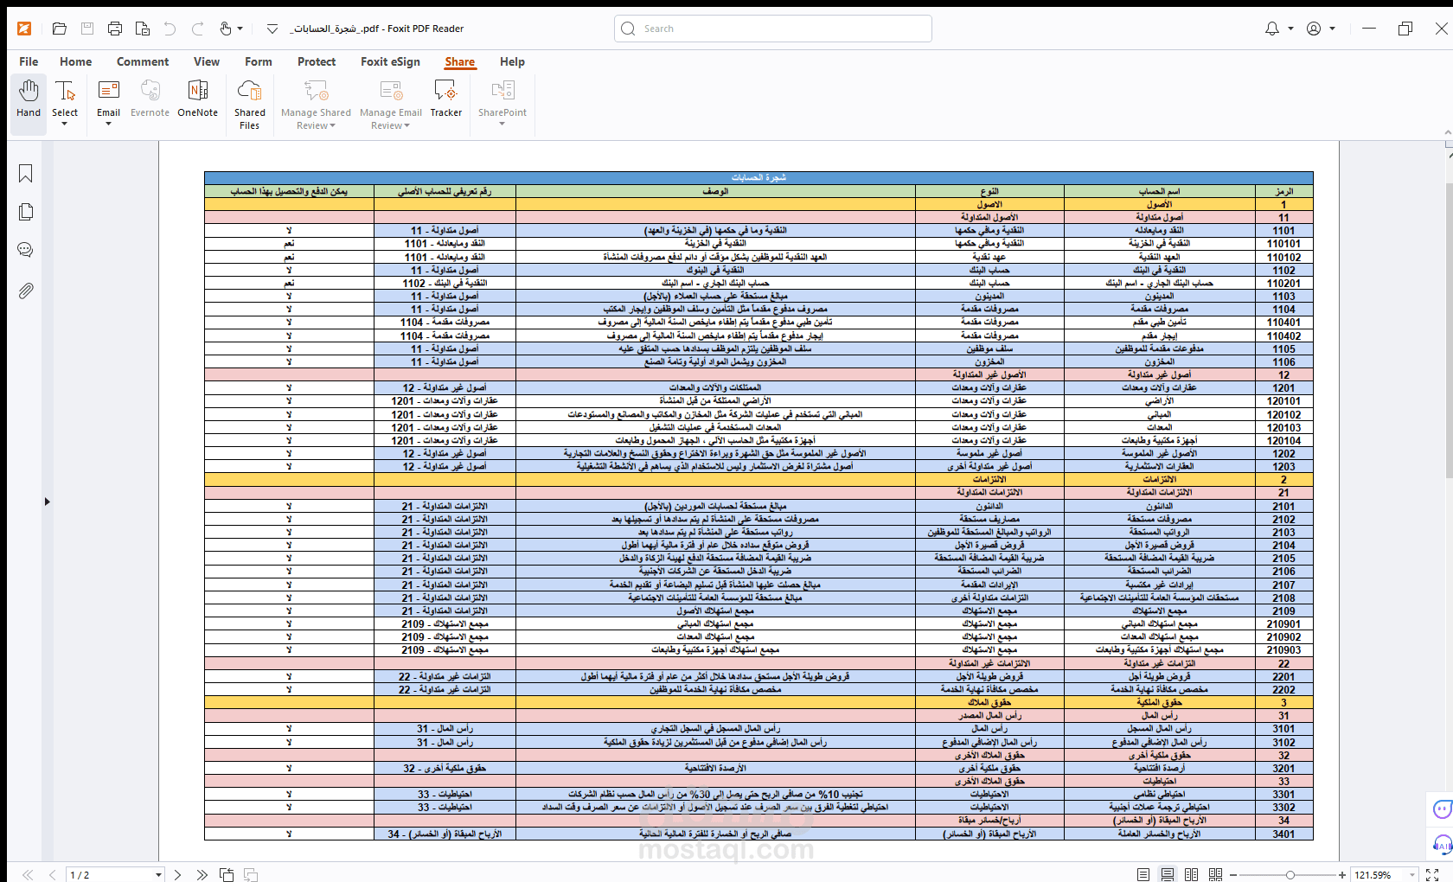Click account code cell 3401
The height and width of the screenshot is (882, 1453).
[x=1283, y=834]
